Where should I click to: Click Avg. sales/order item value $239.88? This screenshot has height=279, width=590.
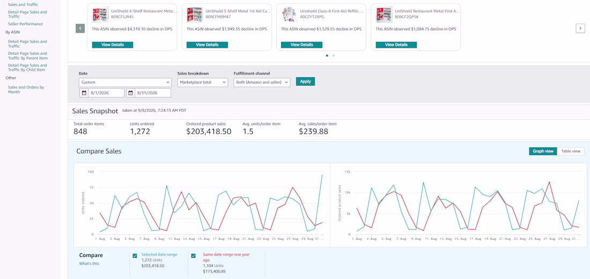pos(313,131)
